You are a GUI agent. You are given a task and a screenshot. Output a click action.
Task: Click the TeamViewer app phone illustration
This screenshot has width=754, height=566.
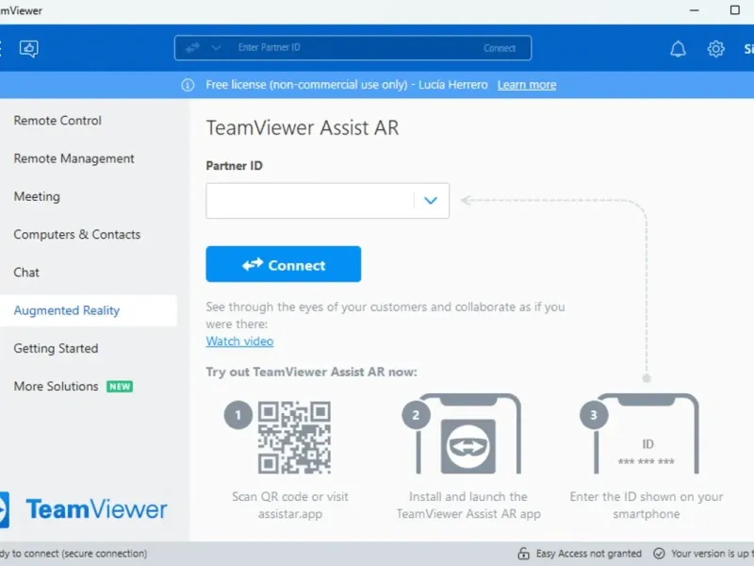[468, 434]
